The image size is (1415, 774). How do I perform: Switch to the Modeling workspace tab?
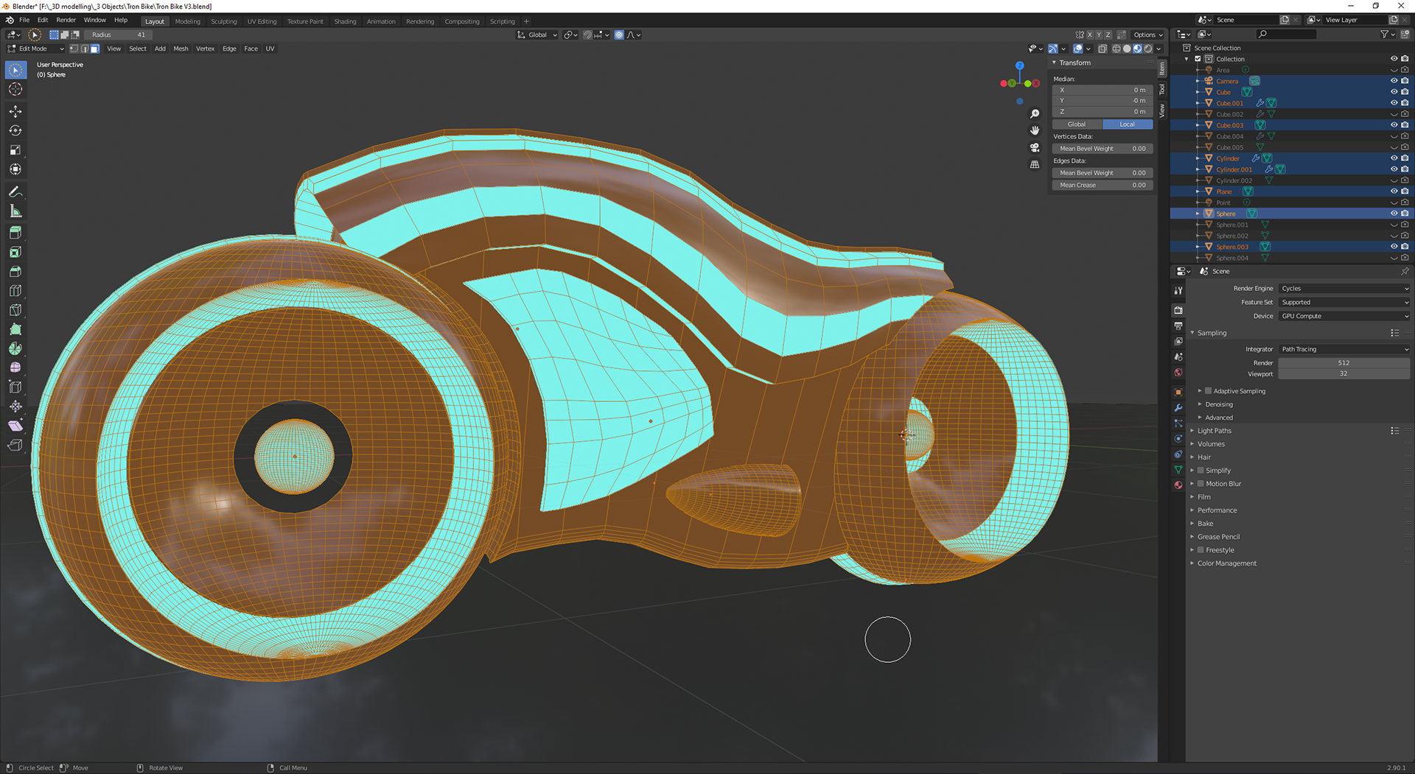pyautogui.click(x=187, y=21)
